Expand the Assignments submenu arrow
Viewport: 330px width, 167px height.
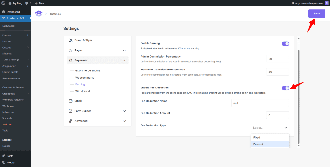click(x=28, y=66)
